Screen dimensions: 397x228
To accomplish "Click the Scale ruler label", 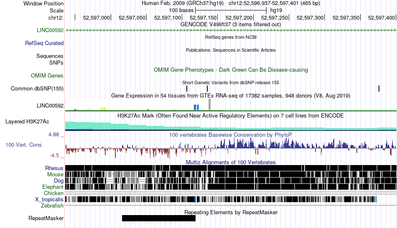I will (57, 10).
